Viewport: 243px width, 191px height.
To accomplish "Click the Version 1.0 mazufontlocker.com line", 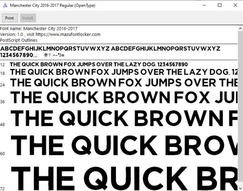I will [50, 34].
